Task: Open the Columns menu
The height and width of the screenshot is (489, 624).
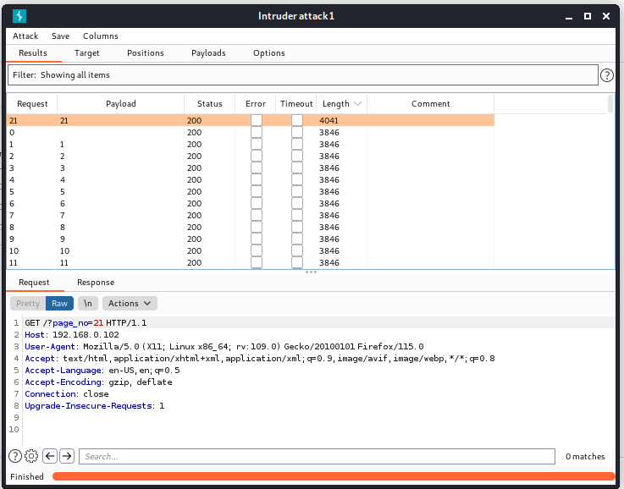Action: point(100,36)
